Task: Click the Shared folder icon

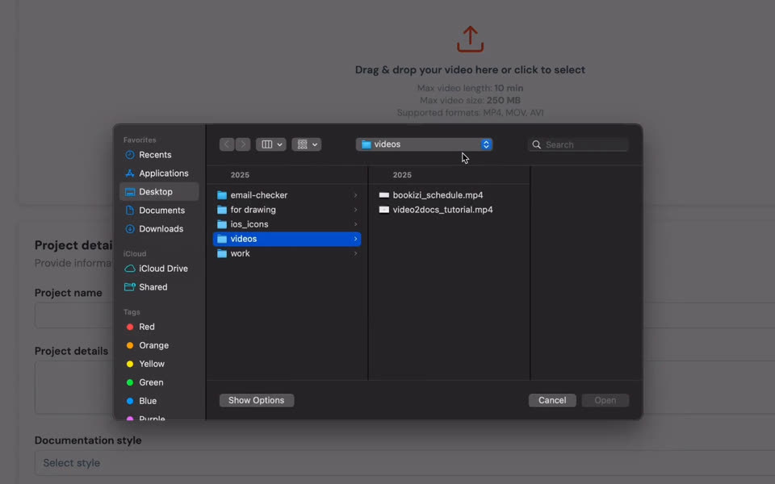Action: click(129, 287)
